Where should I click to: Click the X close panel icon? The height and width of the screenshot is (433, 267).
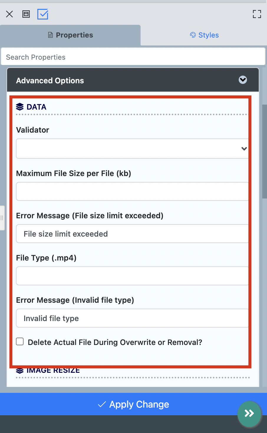click(x=9, y=14)
